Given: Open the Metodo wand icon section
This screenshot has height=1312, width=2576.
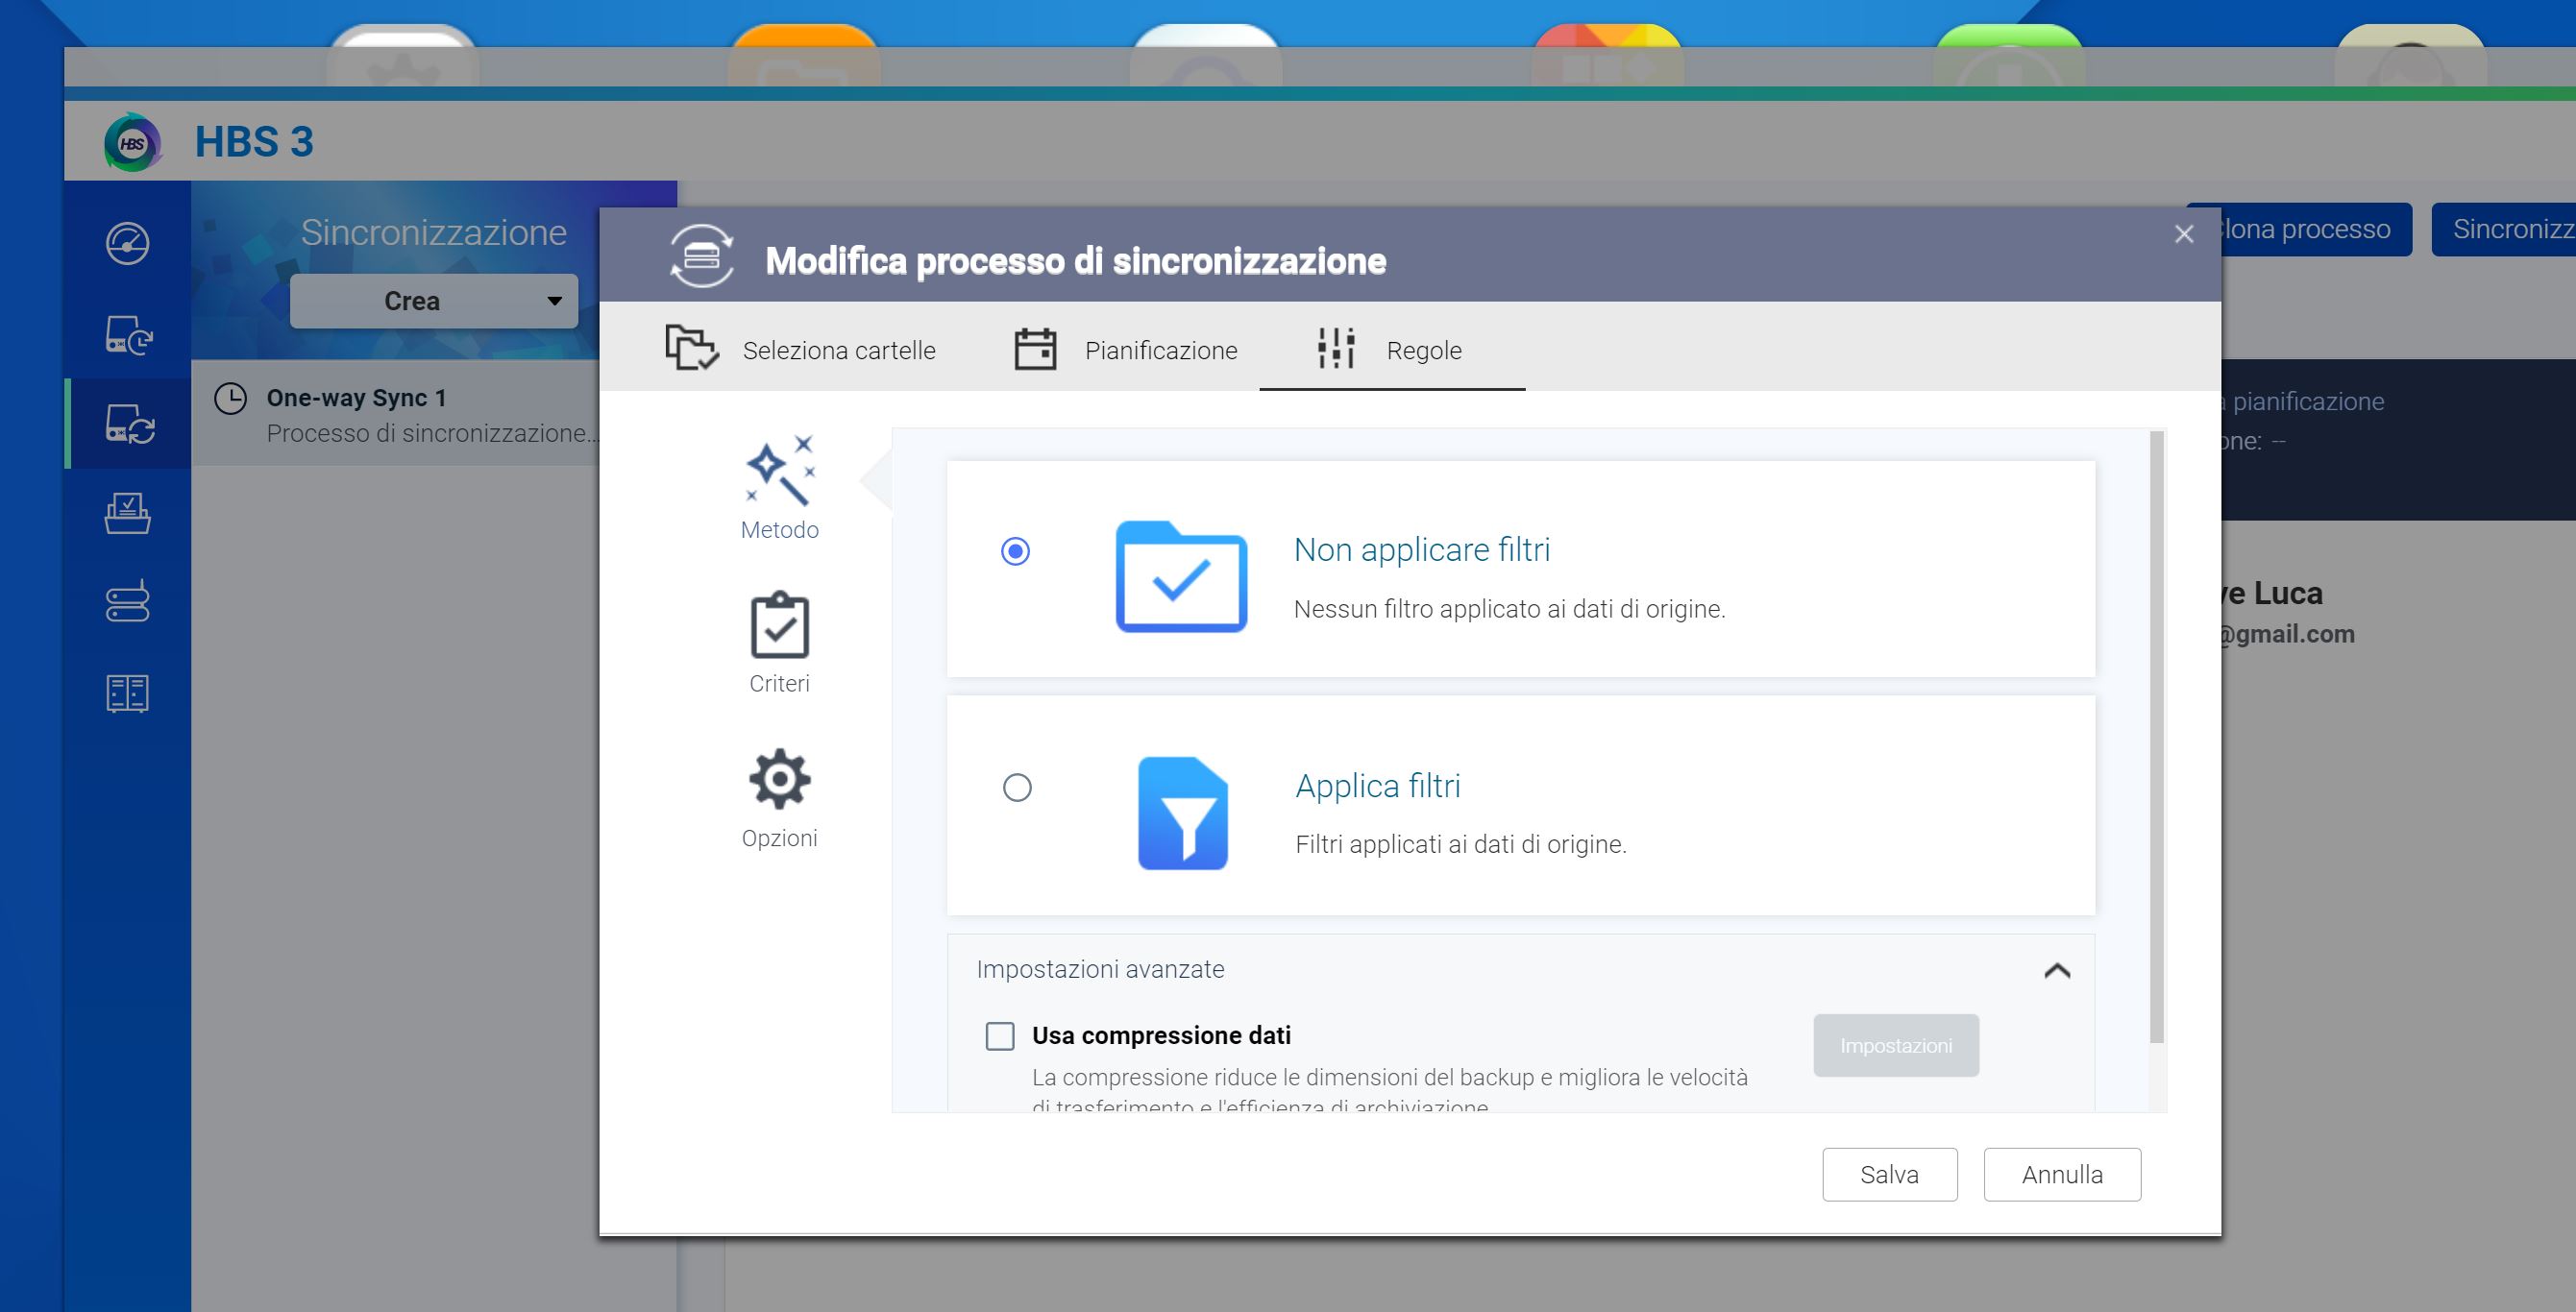Looking at the screenshot, I should click(779, 487).
